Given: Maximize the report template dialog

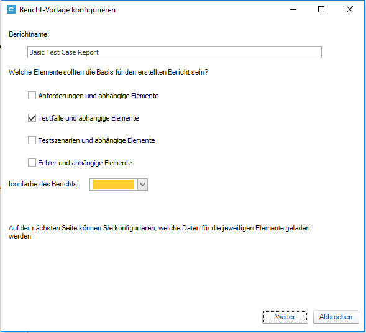Looking at the screenshot, I should (321, 9).
